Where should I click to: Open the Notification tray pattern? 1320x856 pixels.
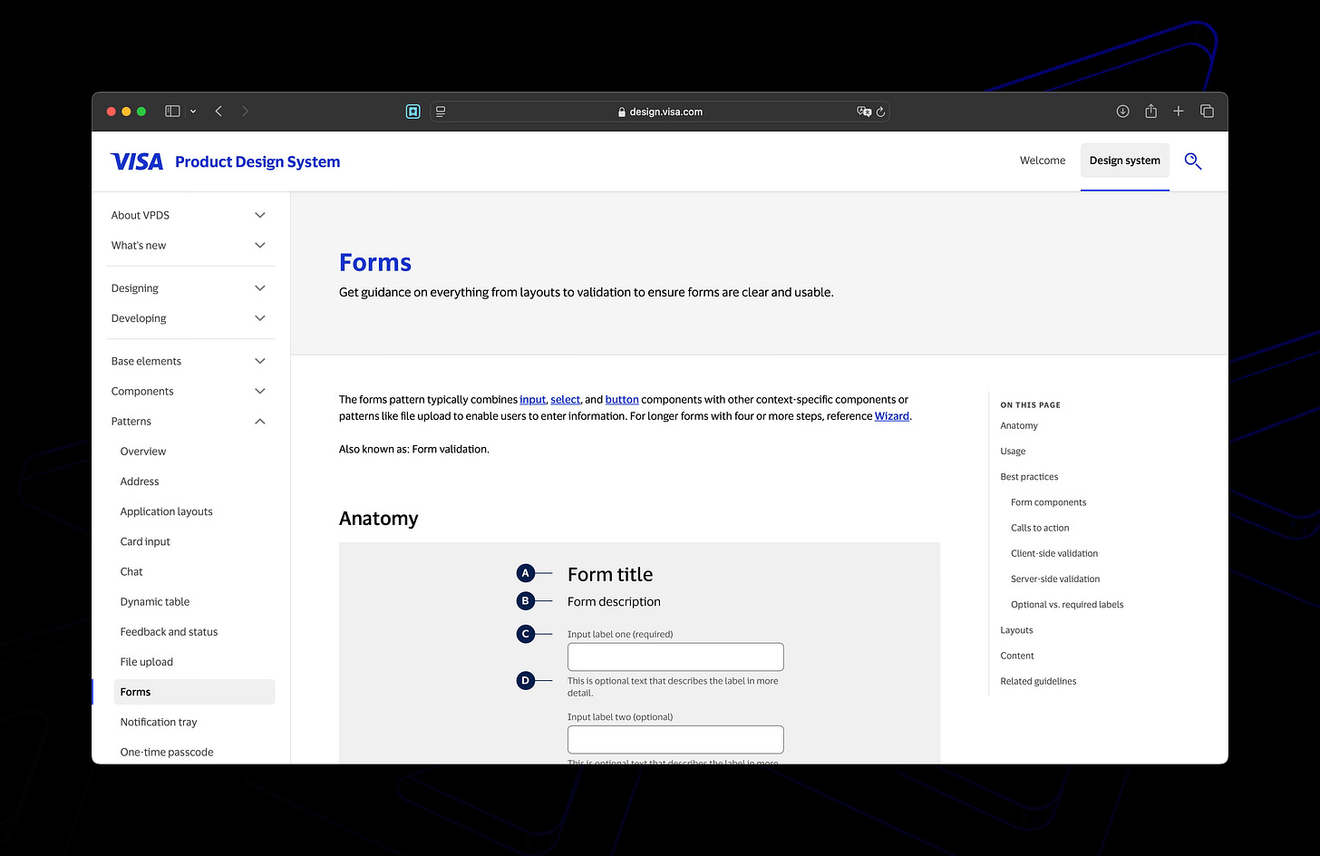[x=159, y=722]
